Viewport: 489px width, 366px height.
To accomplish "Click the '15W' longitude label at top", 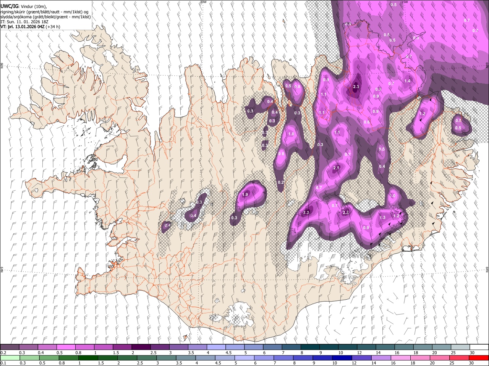I will (405, 2).
